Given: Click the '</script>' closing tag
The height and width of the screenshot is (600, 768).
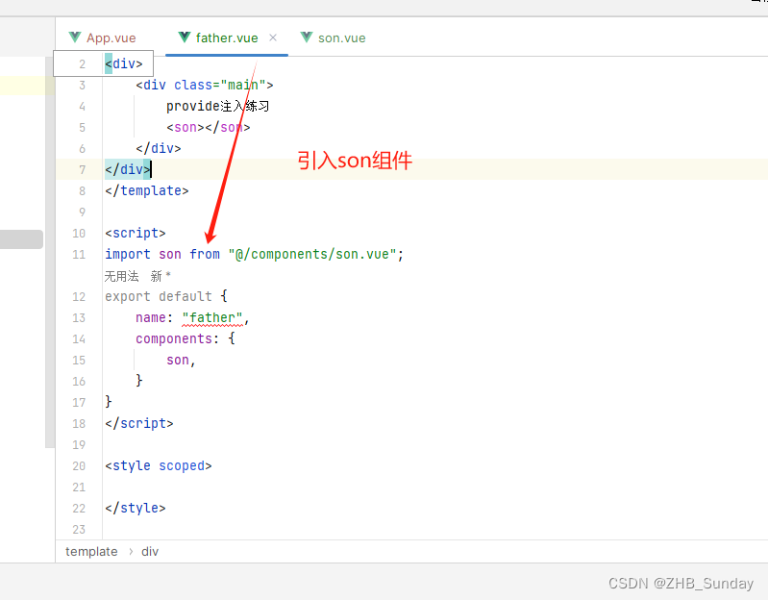Looking at the screenshot, I should click(139, 423).
